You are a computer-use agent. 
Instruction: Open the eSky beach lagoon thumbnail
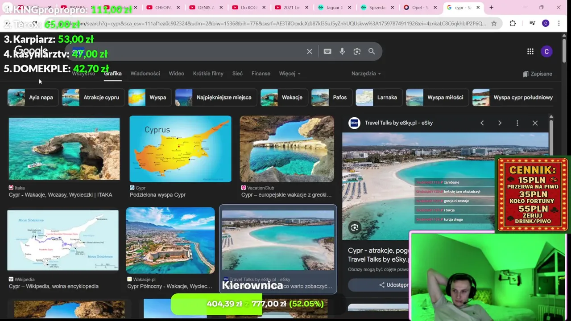(278, 240)
